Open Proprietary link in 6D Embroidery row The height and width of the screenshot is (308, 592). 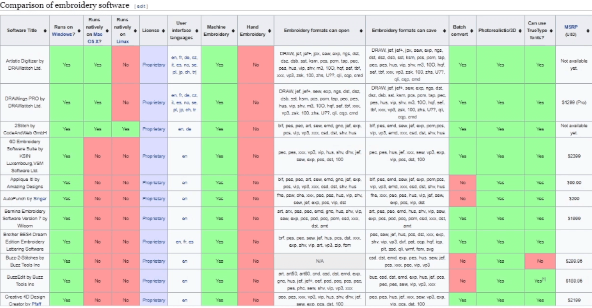pos(153,156)
